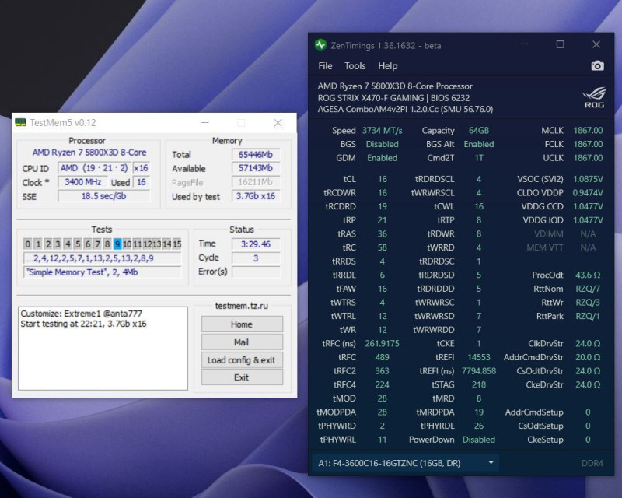Screen dimensions: 622x498
Task: Click Load config & exit button
Action: (242, 360)
